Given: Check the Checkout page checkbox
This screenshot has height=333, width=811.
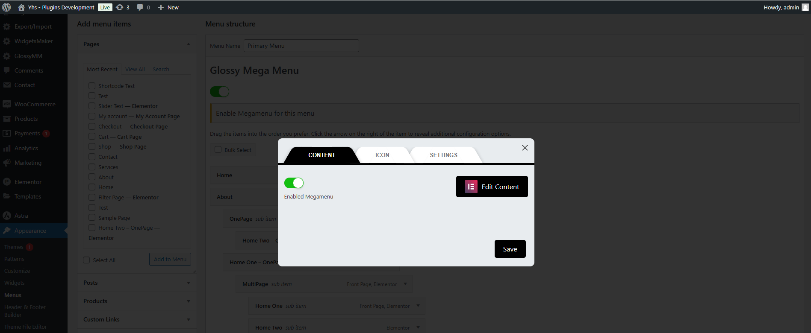Looking at the screenshot, I should [x=92, y=126].
